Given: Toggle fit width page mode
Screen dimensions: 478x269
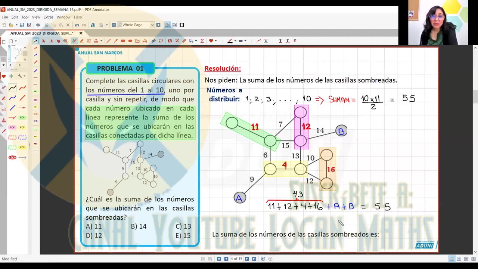Looking at the screenshot, I should point(174,25).
